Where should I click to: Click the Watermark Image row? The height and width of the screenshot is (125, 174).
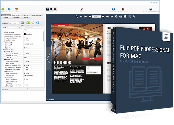tap(22, 81)
